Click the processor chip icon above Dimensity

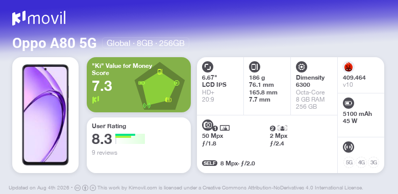click(301, 67)
